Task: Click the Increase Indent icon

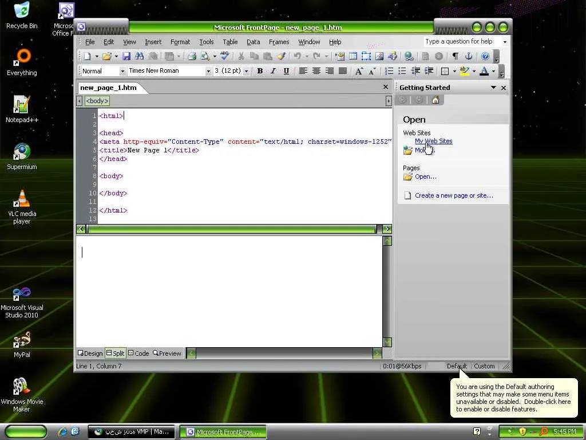Action: pos(429,71)
